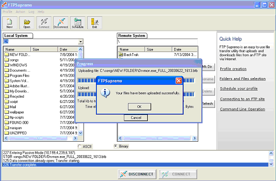Open Command Line Operation help link
Screen dimensions: 276x181
242,109
